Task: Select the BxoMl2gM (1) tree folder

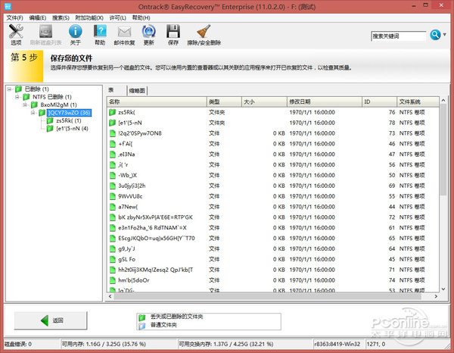Action: point(58,105)
